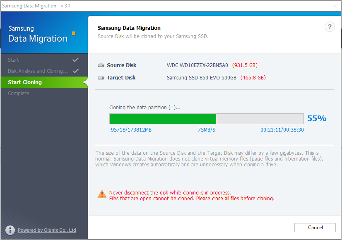Image resolution: width=342 pixels, height=240 pixels.
Task: Open the Powered by Clonix Co., Ltd link
Action: pos(47,230)
